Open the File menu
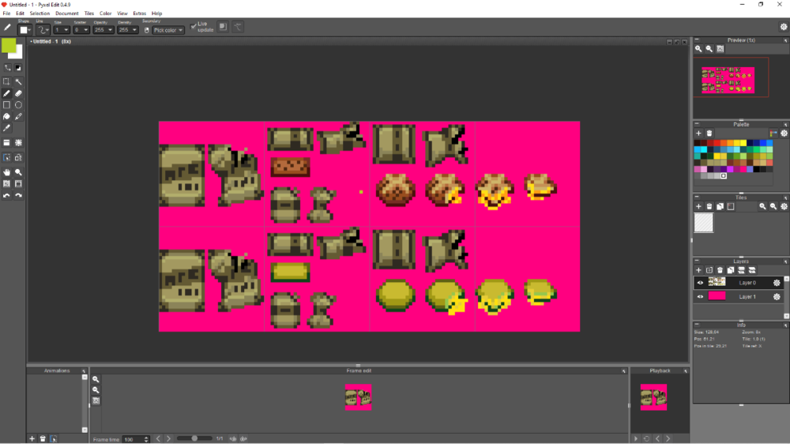The width and height of the screenshot is (790, 444). coord(6,13)
